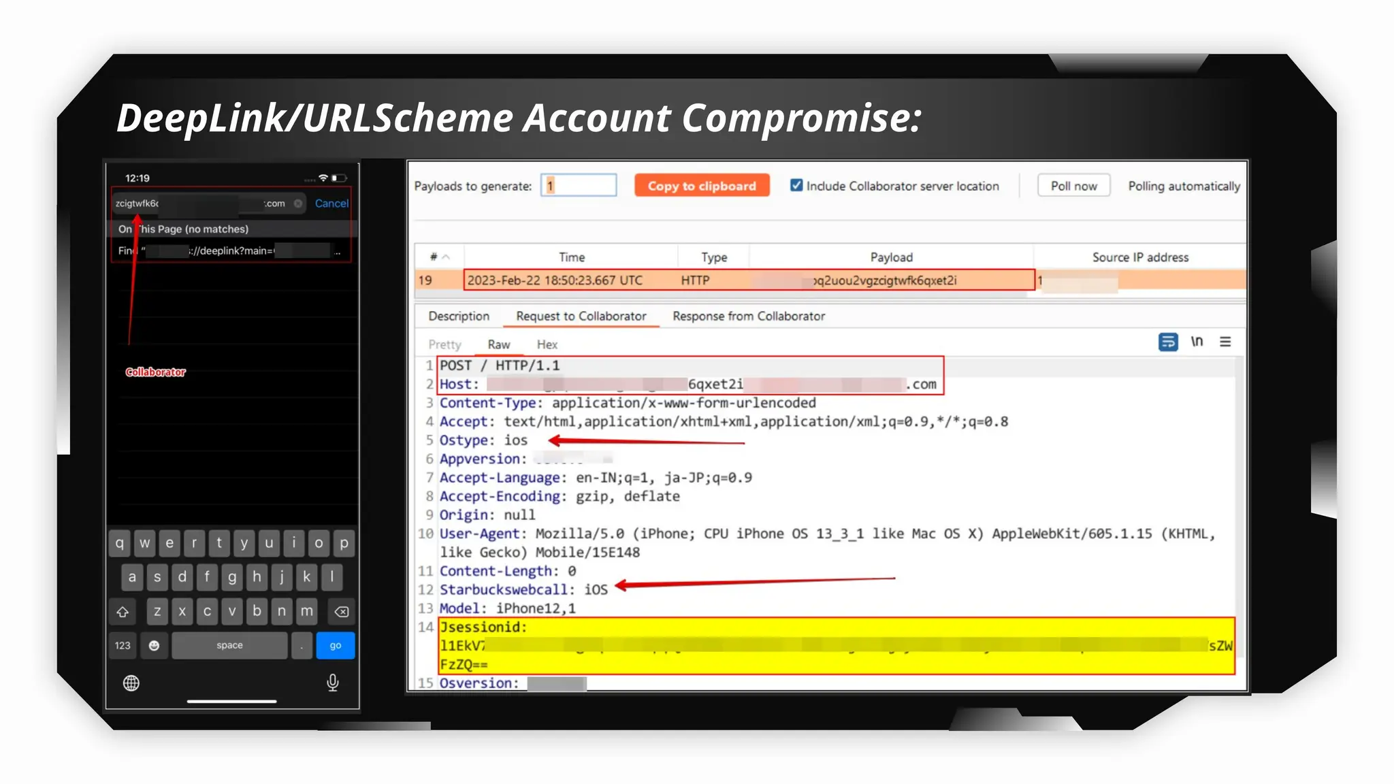The height and width of the screenshot is (784, 1394).
Task: Tap the m key on phone keyboard
Action: coord(307,611)
